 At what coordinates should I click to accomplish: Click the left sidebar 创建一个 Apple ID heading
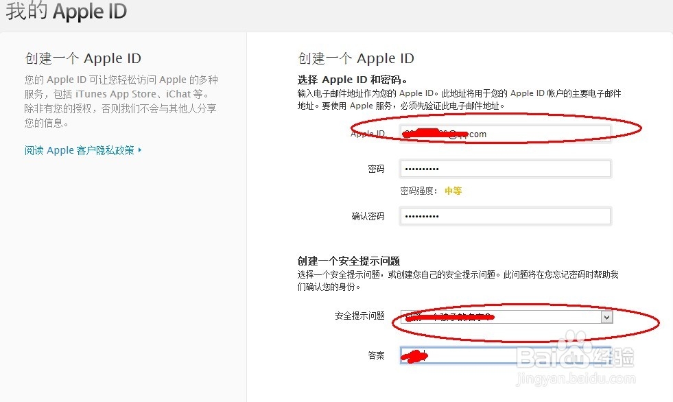(83, 58)
